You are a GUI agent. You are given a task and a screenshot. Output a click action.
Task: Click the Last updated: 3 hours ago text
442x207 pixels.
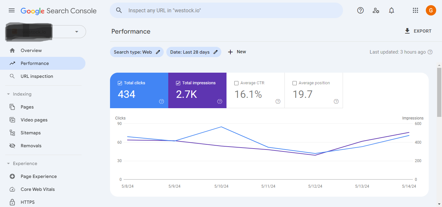[x=398, y=52]
